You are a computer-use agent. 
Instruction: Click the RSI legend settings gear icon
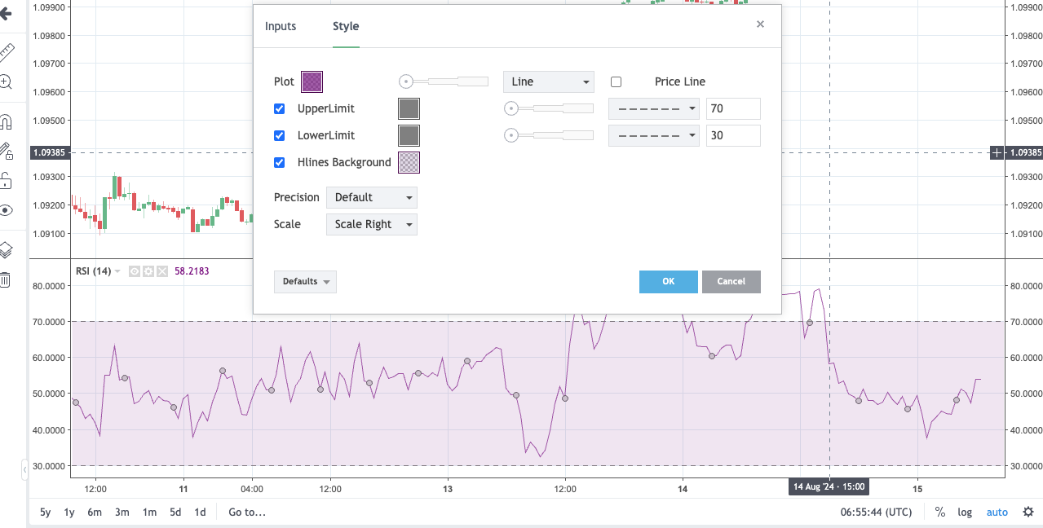pyautogui.click(x=148, y=271)
